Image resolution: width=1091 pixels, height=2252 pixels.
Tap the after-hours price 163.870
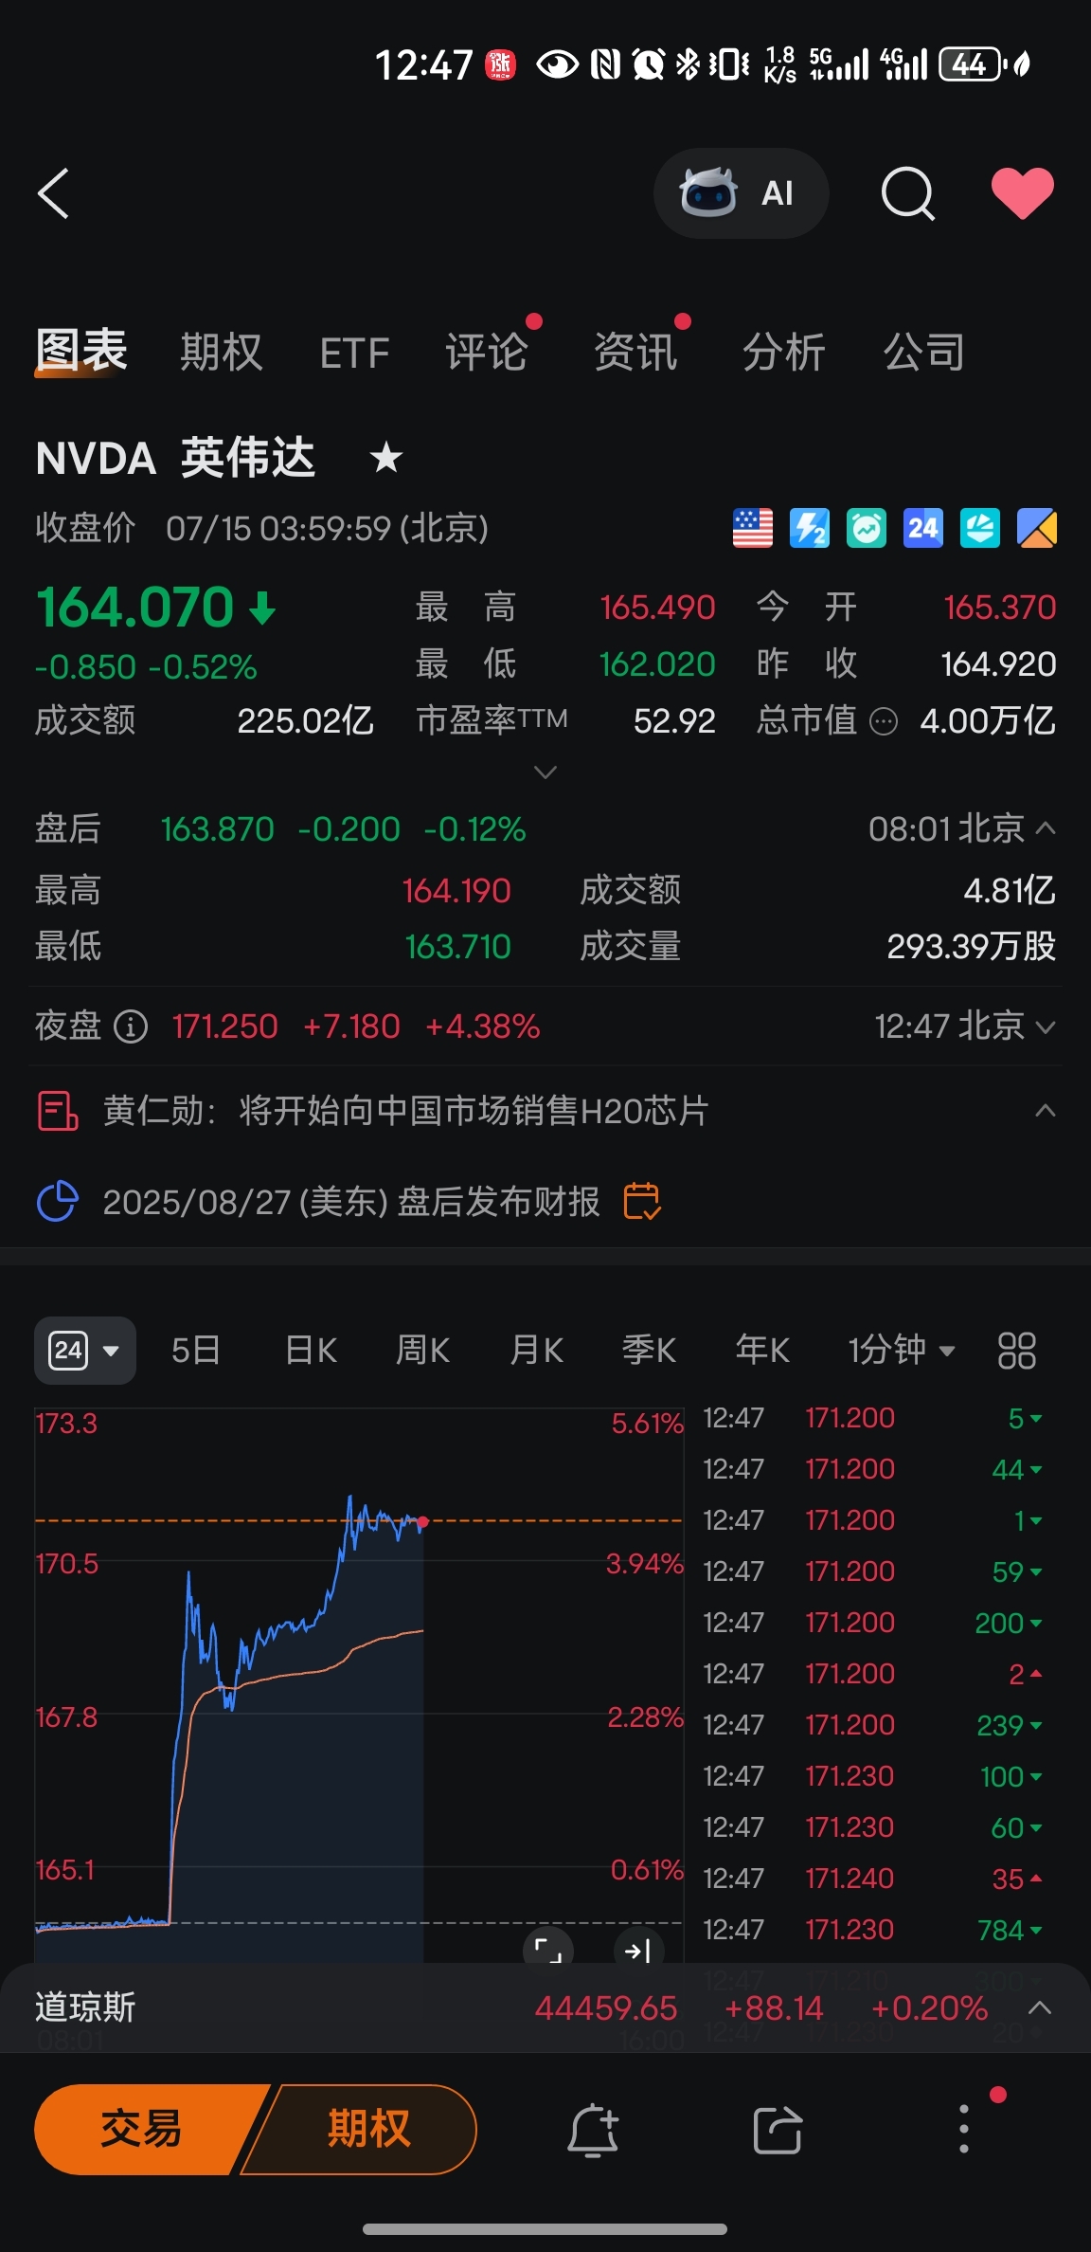(x=217, y=829)
